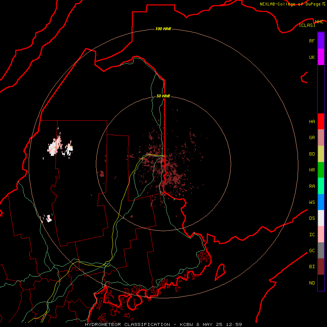
Task: Click the BD legend label
Action: click(312, 154)
